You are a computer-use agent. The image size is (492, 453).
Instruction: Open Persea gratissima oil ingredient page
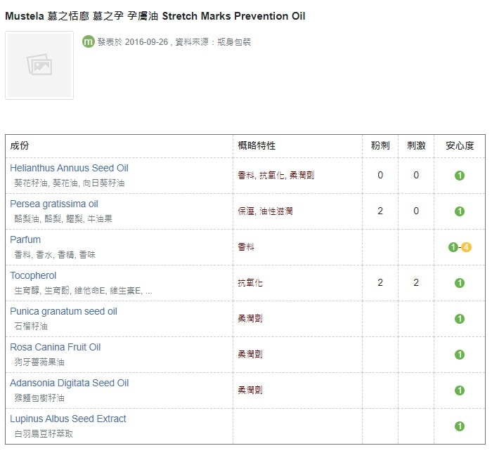[x=54, y=204]
